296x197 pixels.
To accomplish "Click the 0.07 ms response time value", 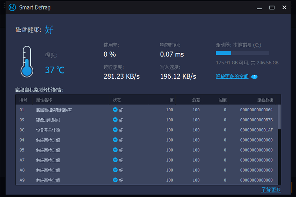I will tap(172, 54).
